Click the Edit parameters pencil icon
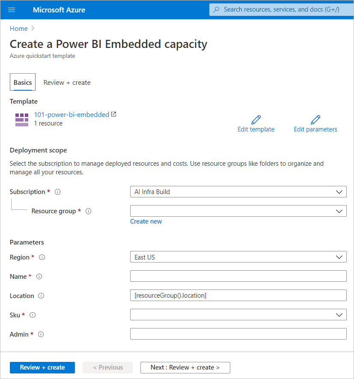The width and height of the screenshot is (354, 379). (x=315, y=119)
